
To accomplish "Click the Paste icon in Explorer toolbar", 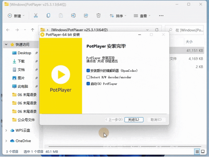I will [x=61, y=16].
